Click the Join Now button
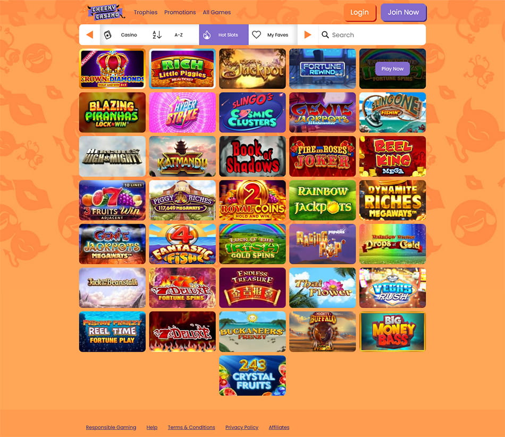Image resolution: width=505 pixels, height=437 pixels. pos(403,13)
